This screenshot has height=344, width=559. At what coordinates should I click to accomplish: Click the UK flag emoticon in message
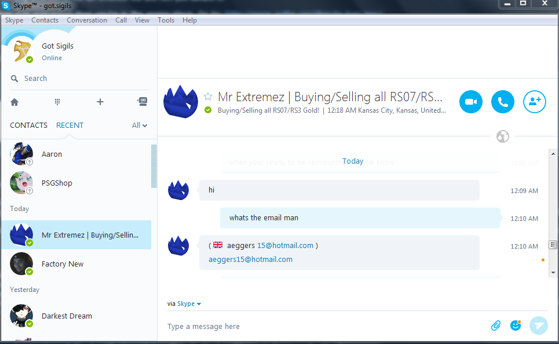218,245
